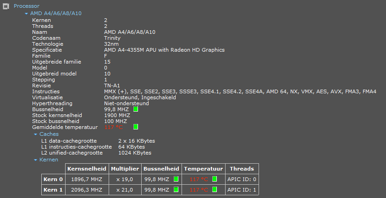Click Kern 0 temperature graph icon
Screen dimensions: 386x198
click(215, 179)
